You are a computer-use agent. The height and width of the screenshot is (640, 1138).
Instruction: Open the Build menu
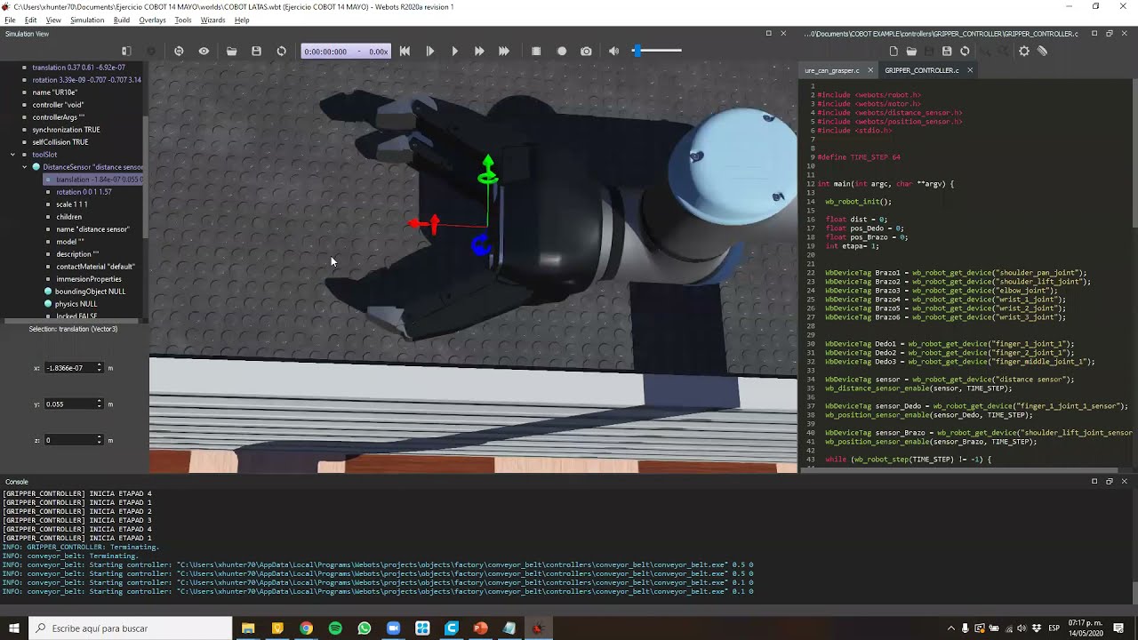tap(122, 20)
